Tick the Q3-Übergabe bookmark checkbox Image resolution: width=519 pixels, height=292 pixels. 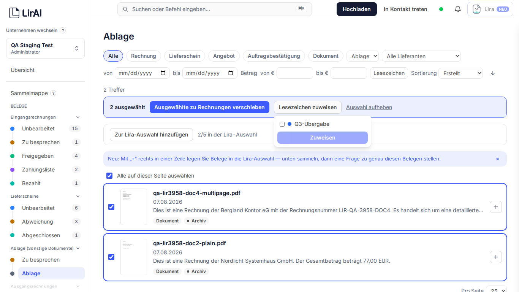point(282,124)
